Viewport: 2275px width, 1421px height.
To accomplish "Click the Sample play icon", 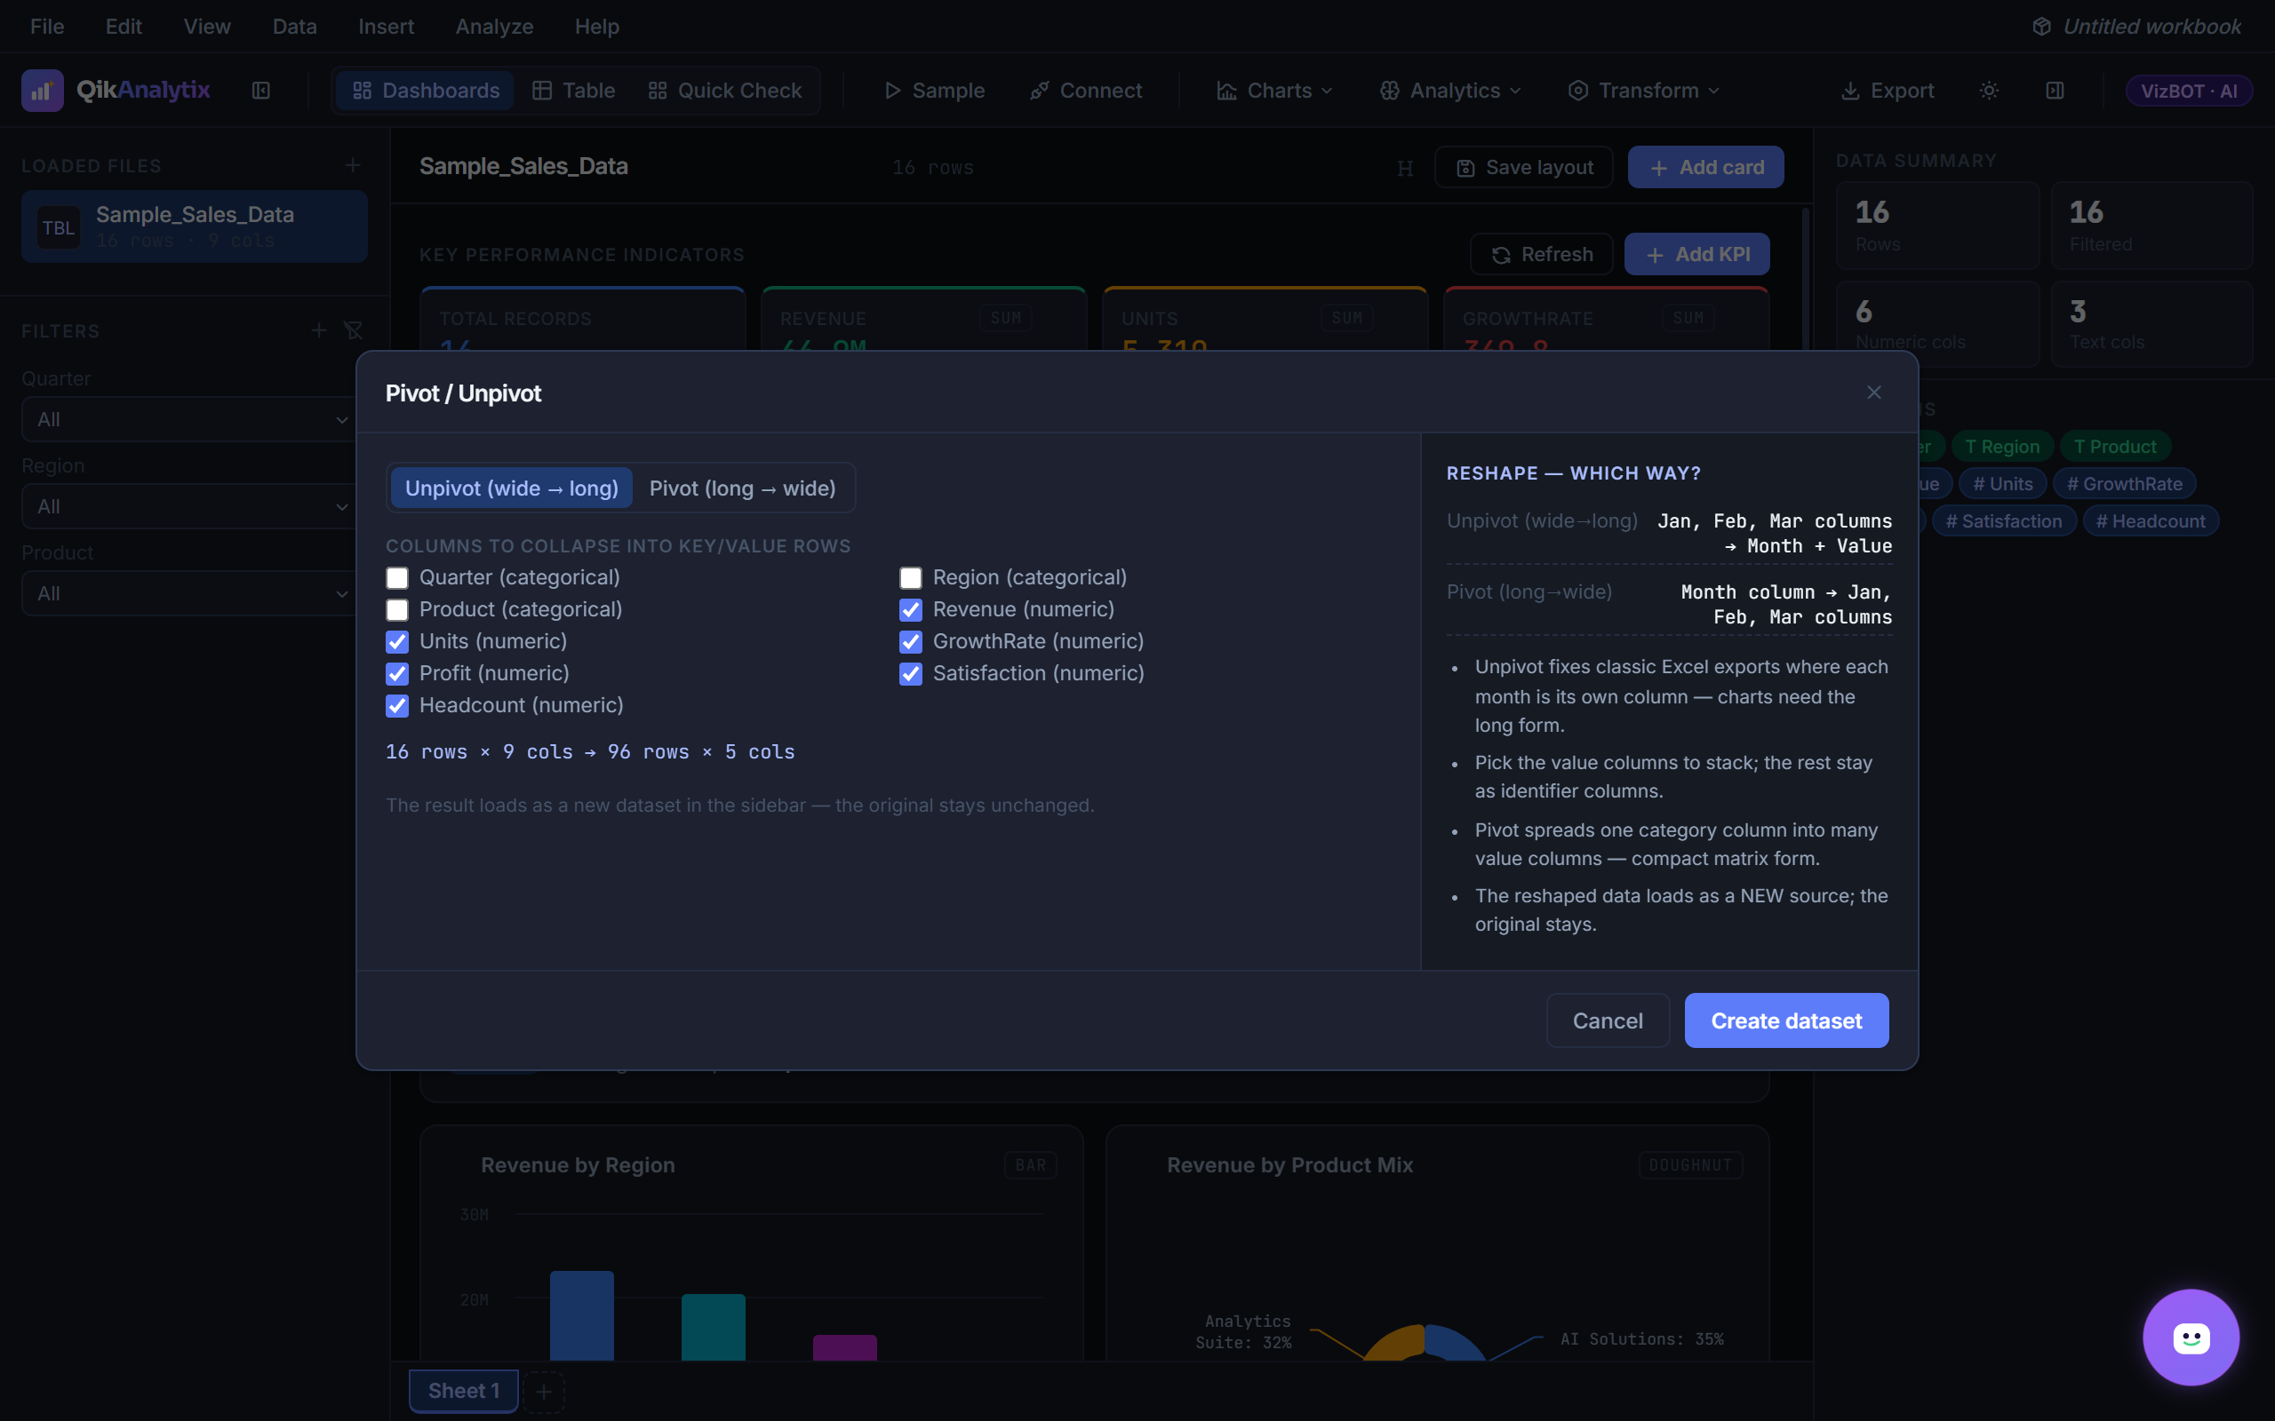I will (x=892, y=91).
